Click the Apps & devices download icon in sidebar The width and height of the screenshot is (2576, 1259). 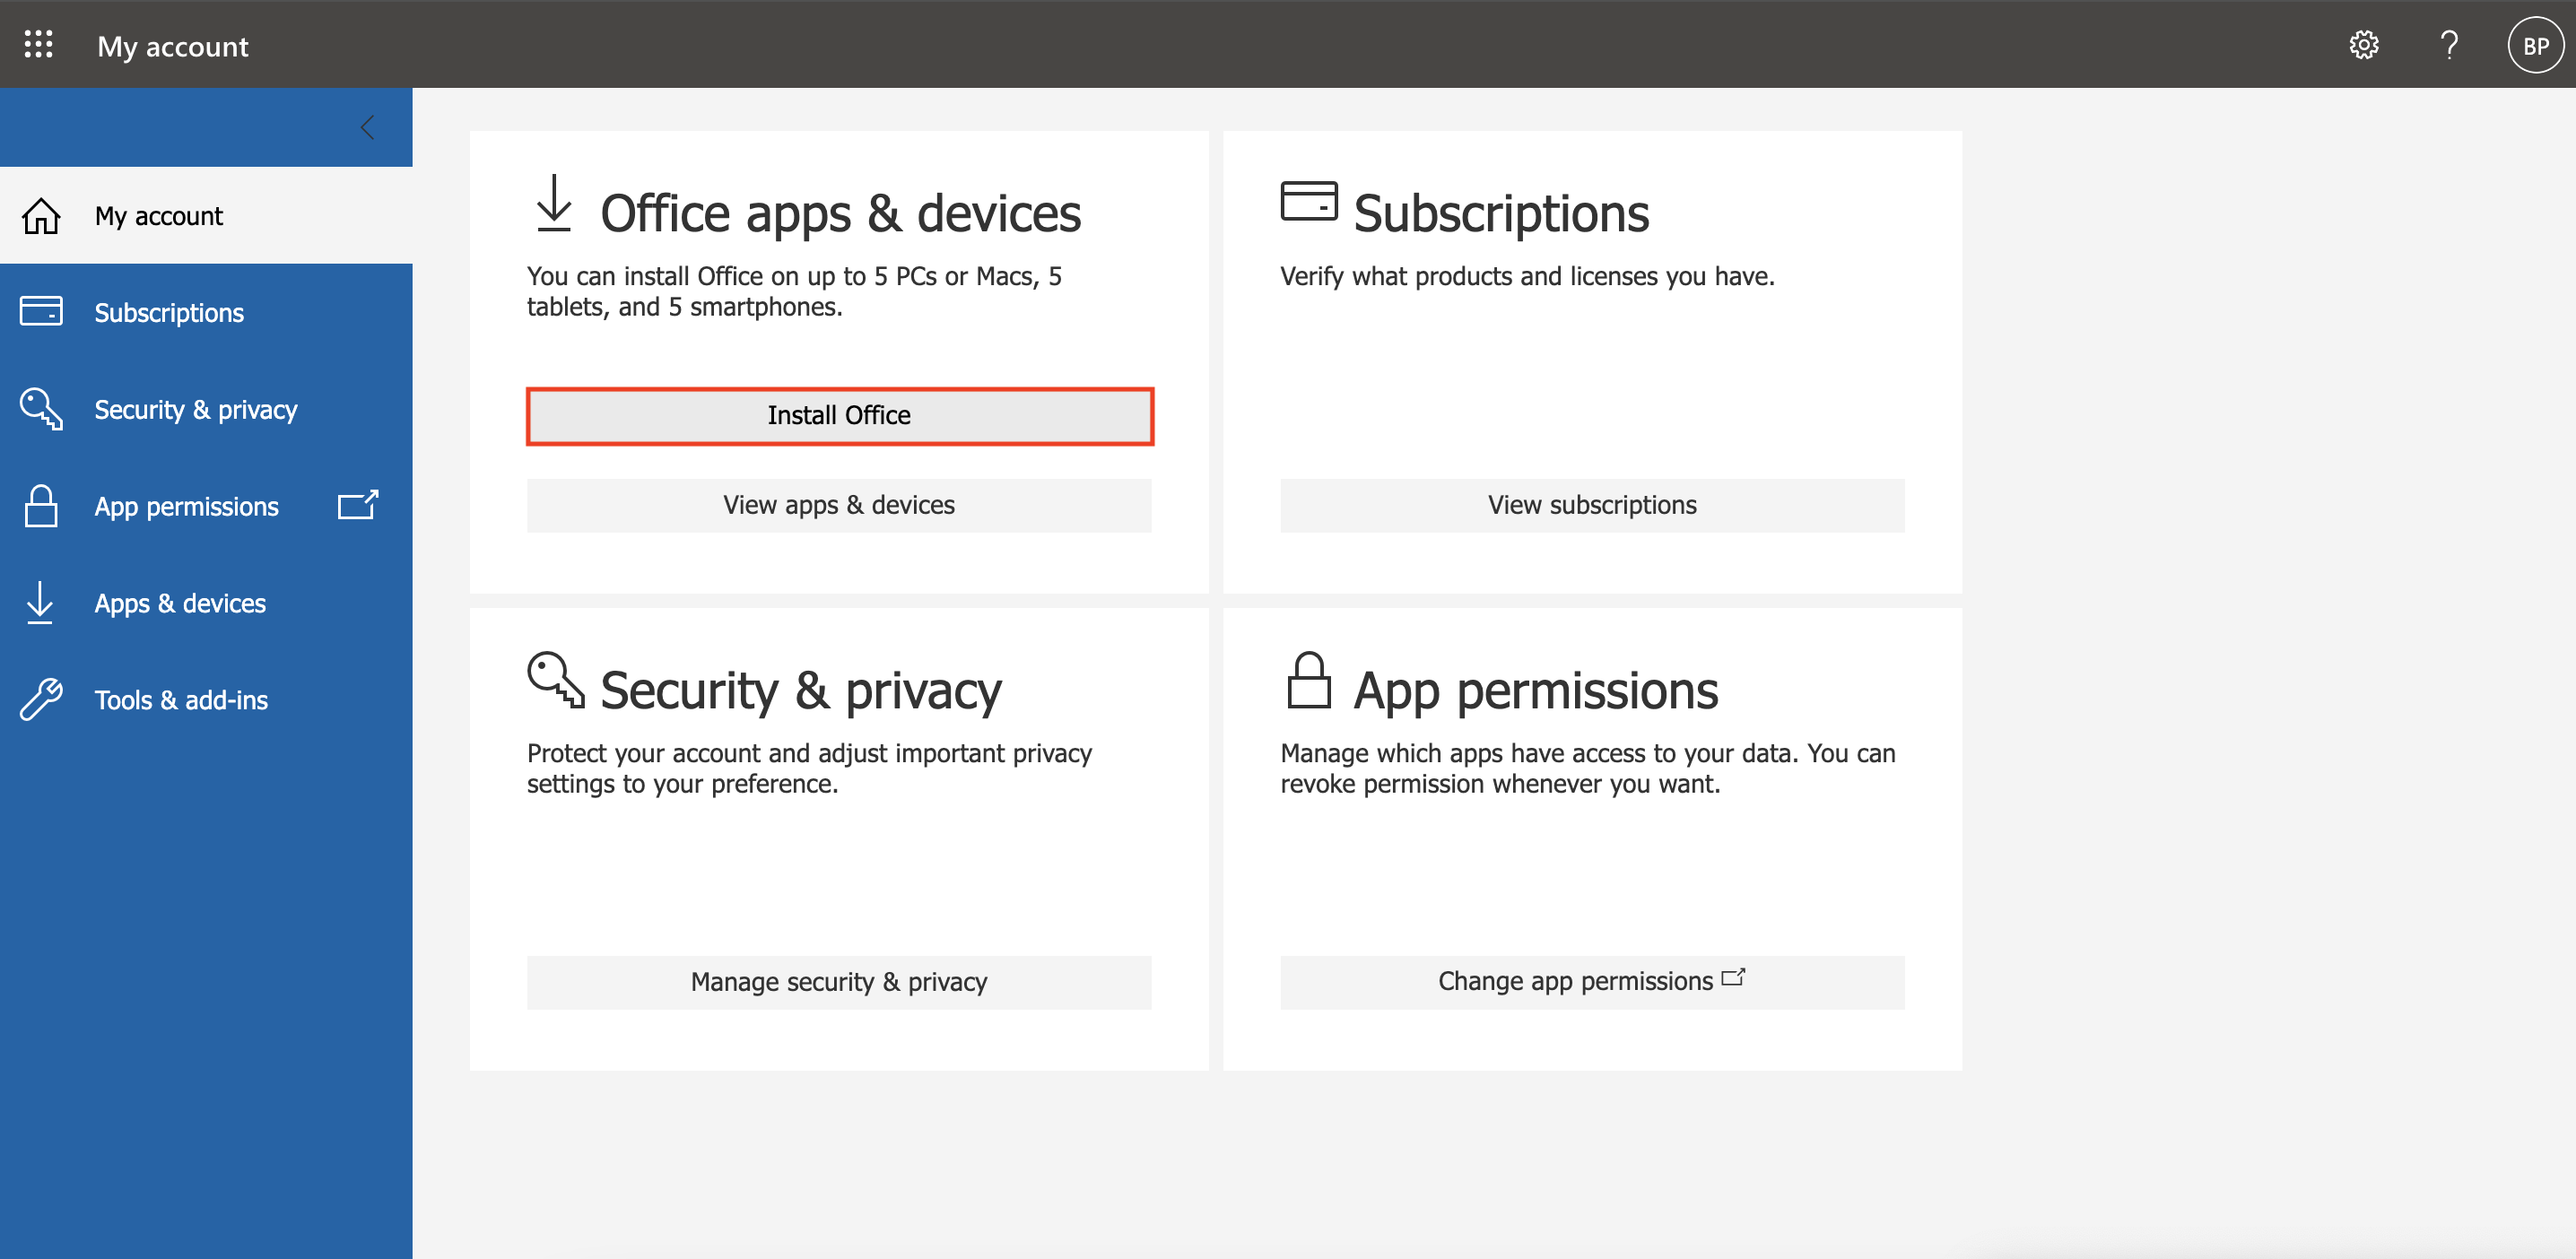coord(40,603)
